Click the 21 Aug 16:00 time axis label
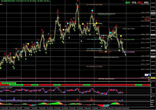 pyautogui.click(x=126, y=108)
